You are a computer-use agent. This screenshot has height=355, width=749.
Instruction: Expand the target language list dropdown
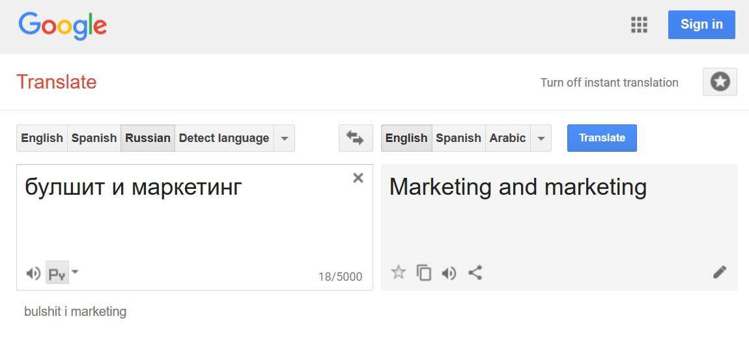541,138
